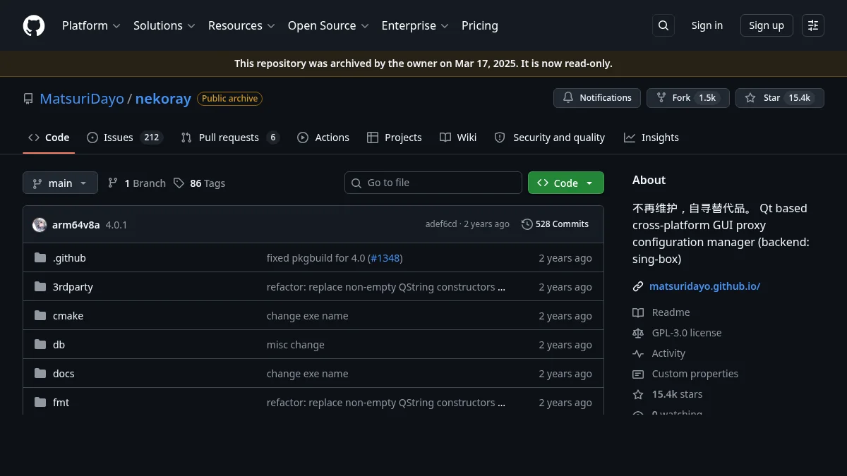Viewport: 847px width, 476px height.
Task: Open the nekoray repository link
Action: [163, 99]
